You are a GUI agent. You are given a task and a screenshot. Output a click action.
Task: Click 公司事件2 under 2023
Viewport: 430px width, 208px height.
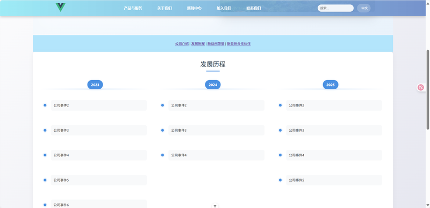[x=99, y=105]
